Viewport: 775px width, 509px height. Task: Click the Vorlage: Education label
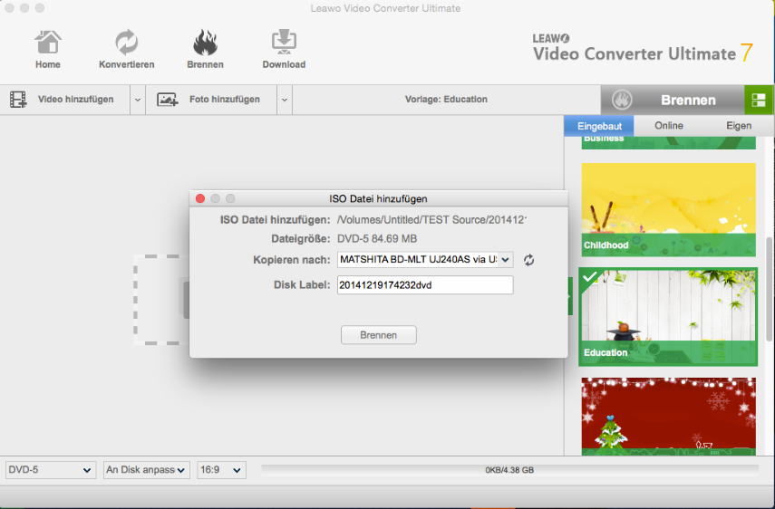[x=446, y=100]
